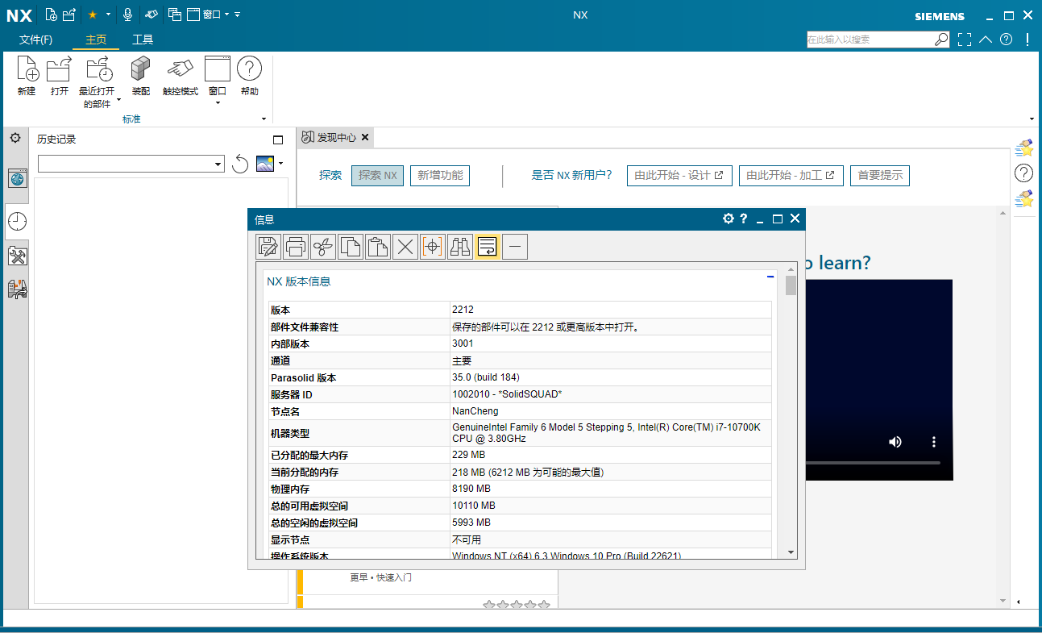Click the exclamation notification icon
The image size is (1042, 633).
coord(1028,40)
